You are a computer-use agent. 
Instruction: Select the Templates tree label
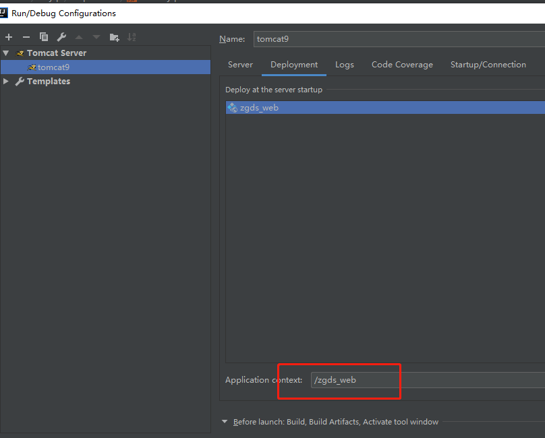49,82
